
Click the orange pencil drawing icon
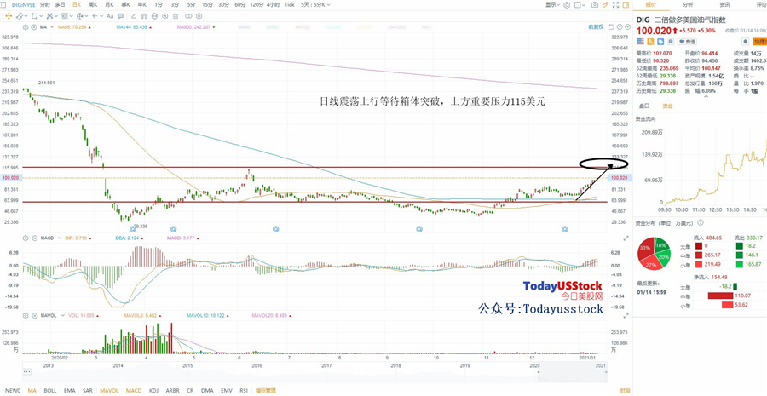coord(605,5)
